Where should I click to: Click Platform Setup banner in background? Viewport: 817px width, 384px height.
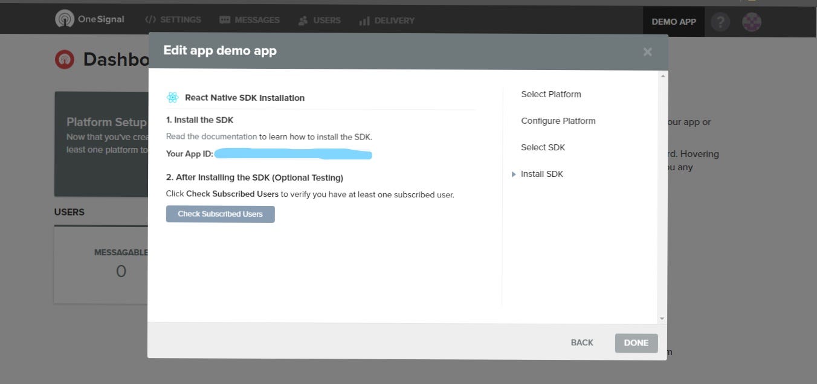(x=102, y=144)
